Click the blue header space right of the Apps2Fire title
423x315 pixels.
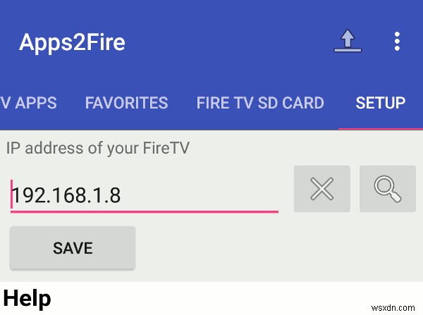(x=226, y=42)
